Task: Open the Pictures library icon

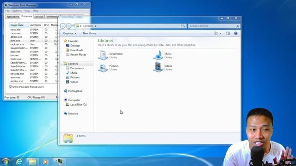Action: click(103, 68)
